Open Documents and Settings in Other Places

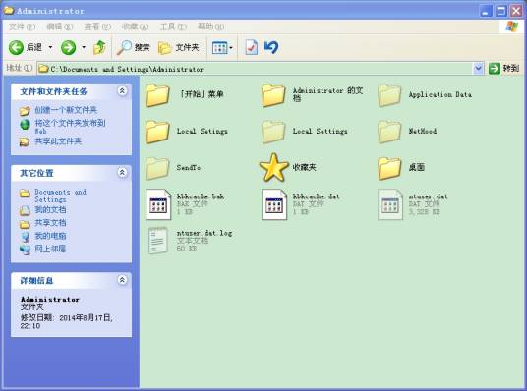coord(61,195)
